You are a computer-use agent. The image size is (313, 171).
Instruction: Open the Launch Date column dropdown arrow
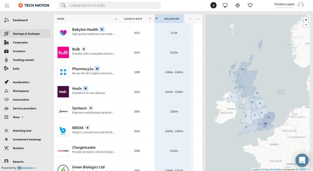pos(150,19)
